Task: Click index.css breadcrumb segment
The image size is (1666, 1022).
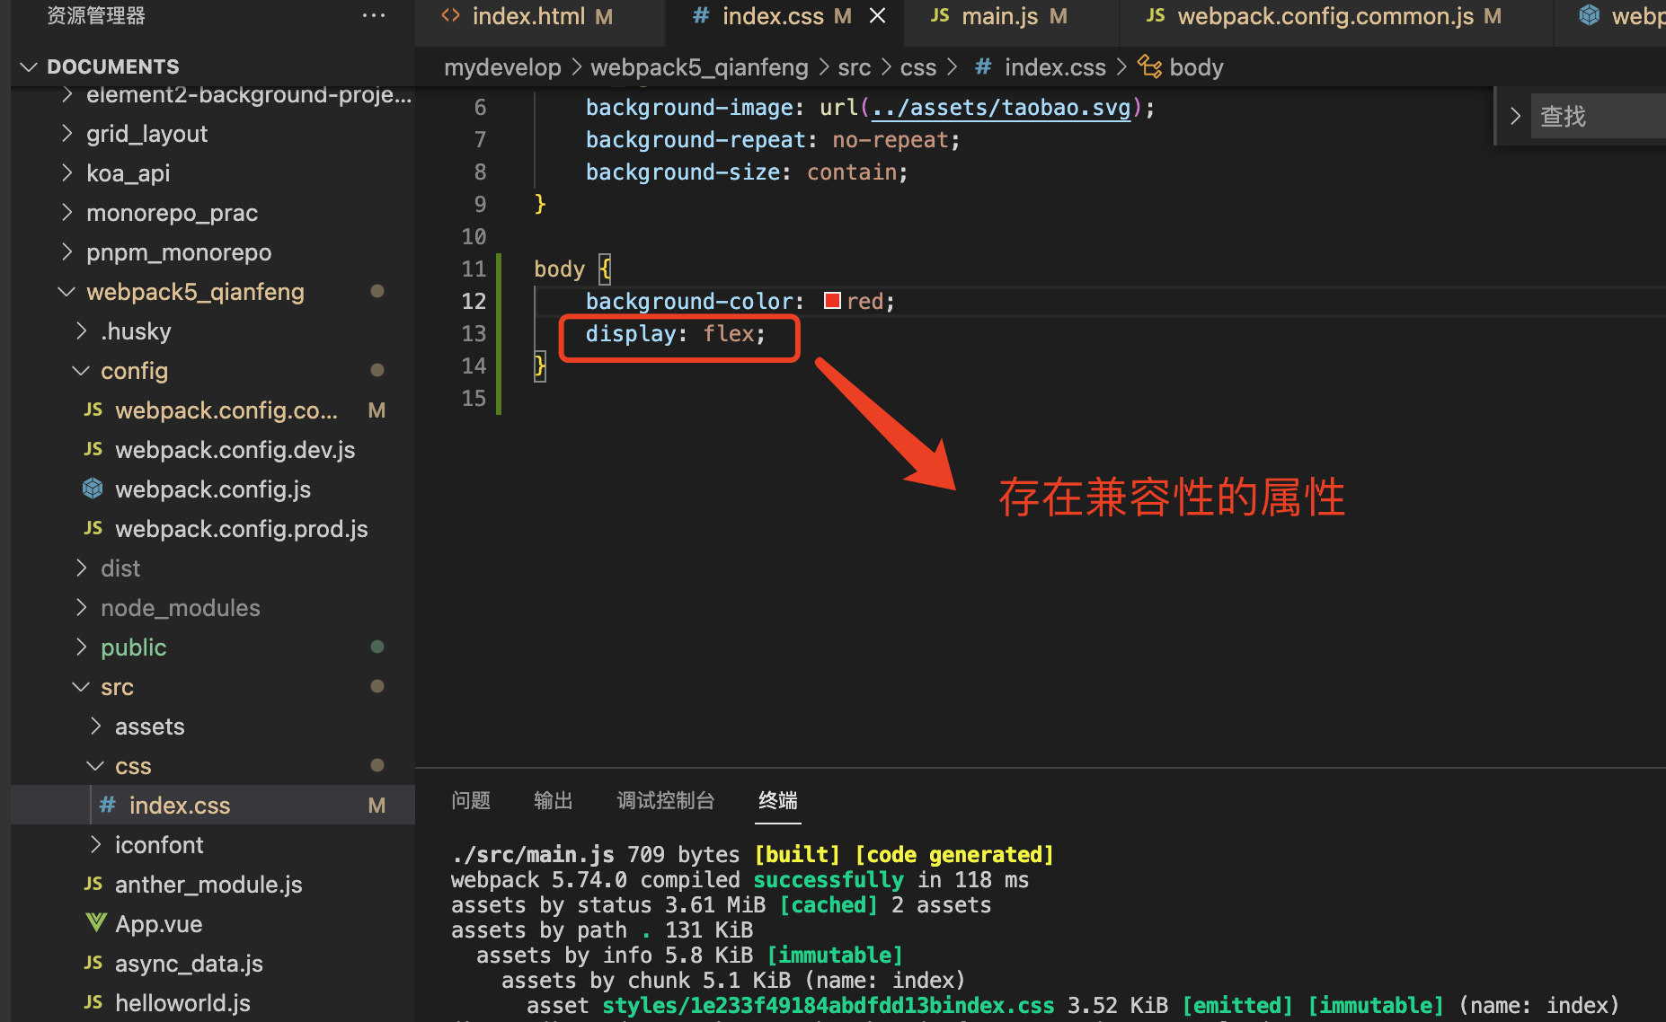Action: click(x=1054, y=67)
